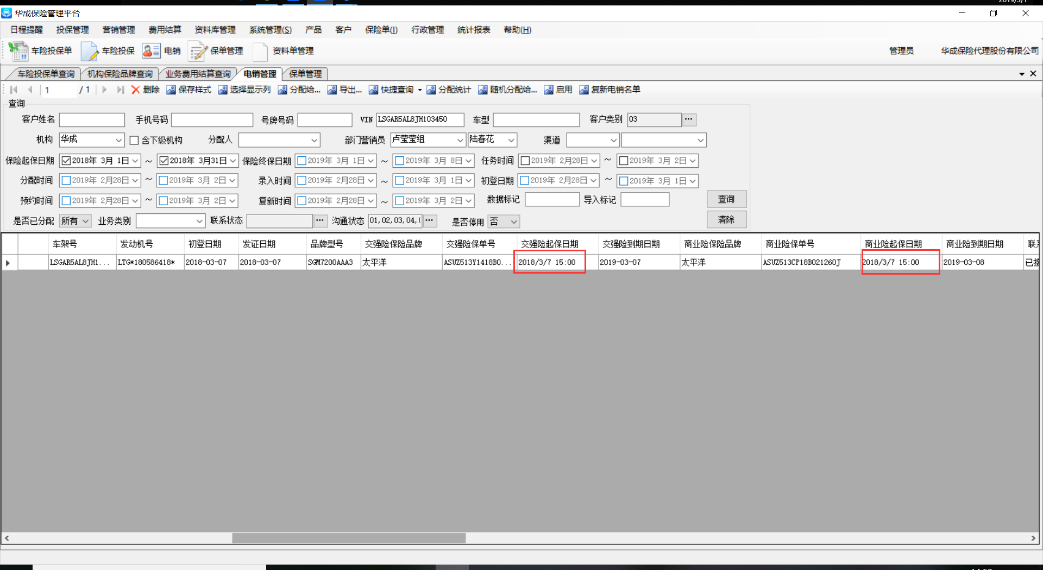Switch to the 车险投保单查询 tab

coord(46,74)
